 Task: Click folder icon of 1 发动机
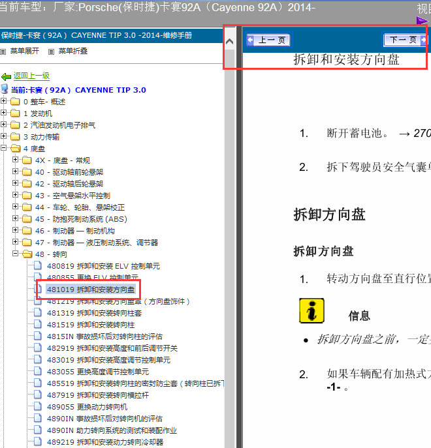point(15,113)
